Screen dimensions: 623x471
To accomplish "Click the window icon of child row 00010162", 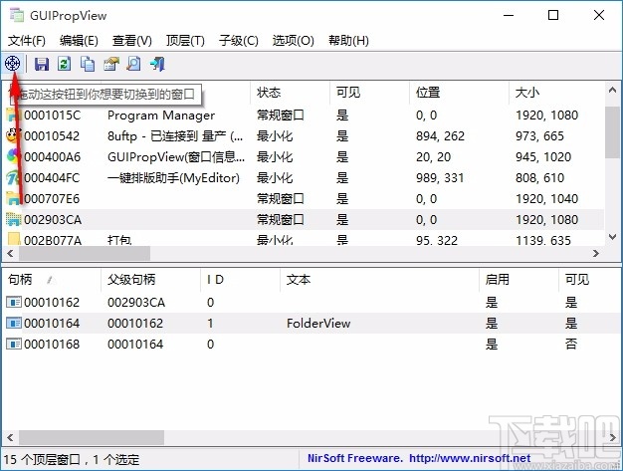I will point(14,303).
